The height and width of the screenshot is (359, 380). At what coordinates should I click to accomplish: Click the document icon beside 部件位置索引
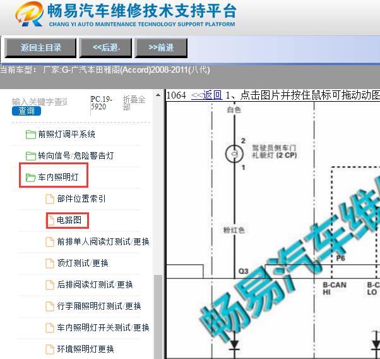tap(50, 199)
